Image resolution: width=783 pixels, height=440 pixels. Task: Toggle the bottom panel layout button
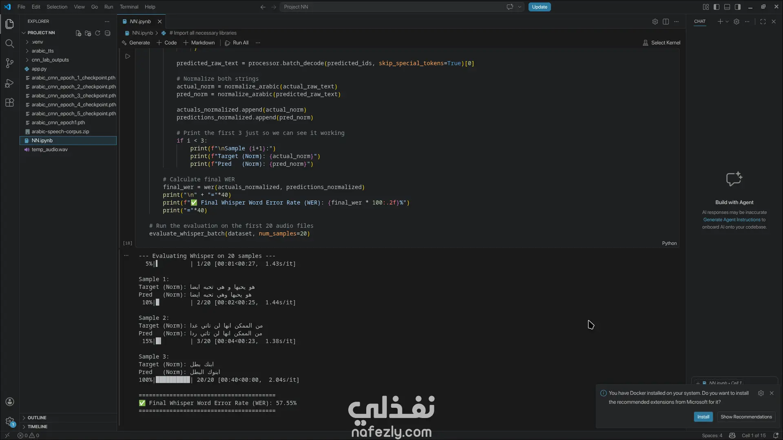tap(727, 7)
